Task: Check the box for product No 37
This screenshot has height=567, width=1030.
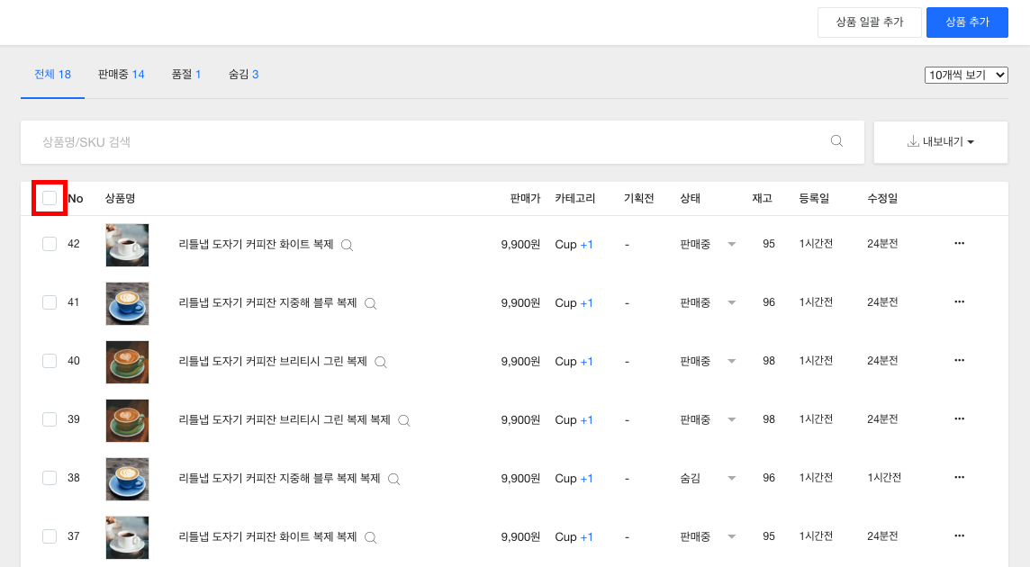Action: pyautogui.click(x=50, y=536)
